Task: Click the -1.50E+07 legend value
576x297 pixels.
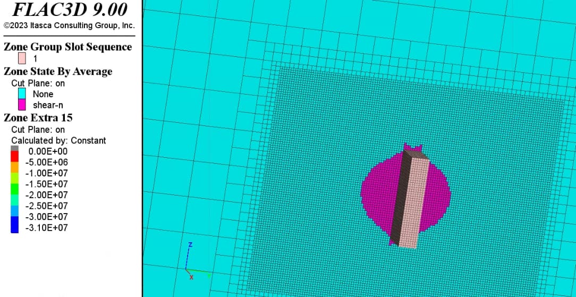Action: tap(46, 184)
